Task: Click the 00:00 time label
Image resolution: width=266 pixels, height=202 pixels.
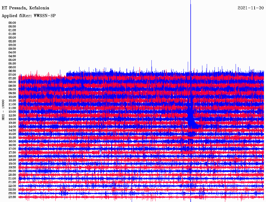Action: click(x=12, y=23)
